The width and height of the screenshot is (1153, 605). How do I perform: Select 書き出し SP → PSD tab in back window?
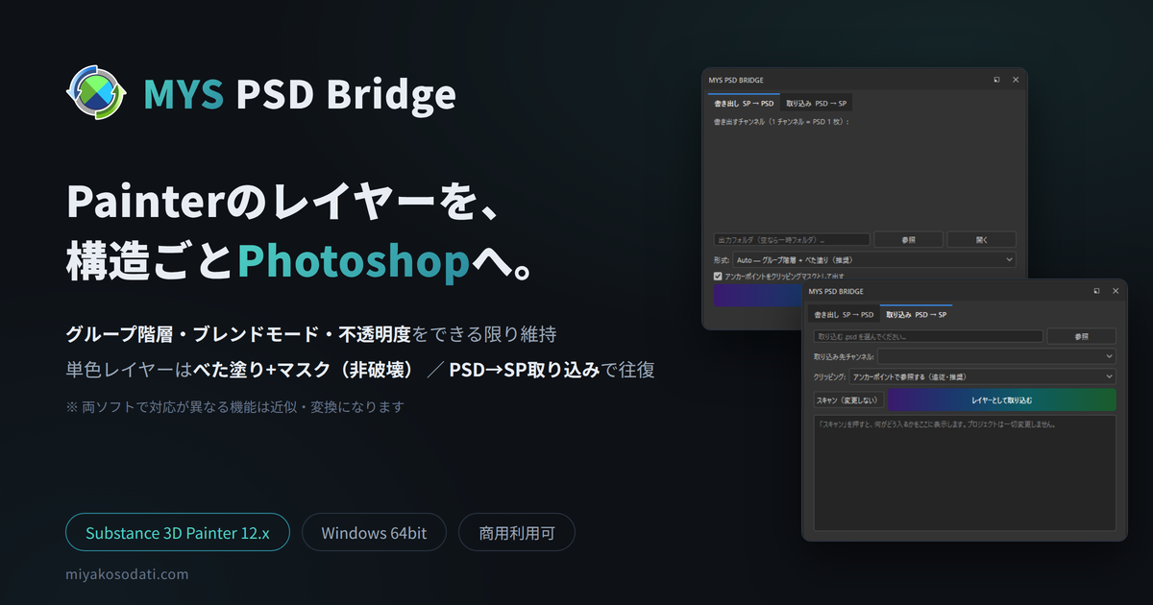pyautogui.click(x=744, y=103)
